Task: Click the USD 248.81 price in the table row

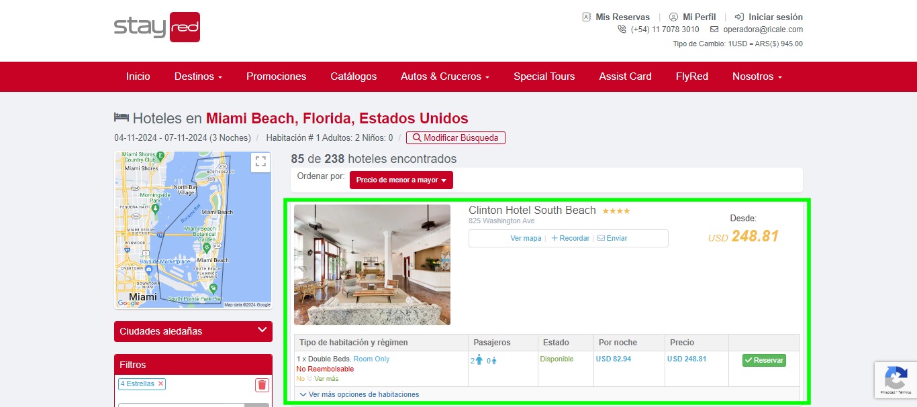Action: pyautogui.click(x=687, y=359)
